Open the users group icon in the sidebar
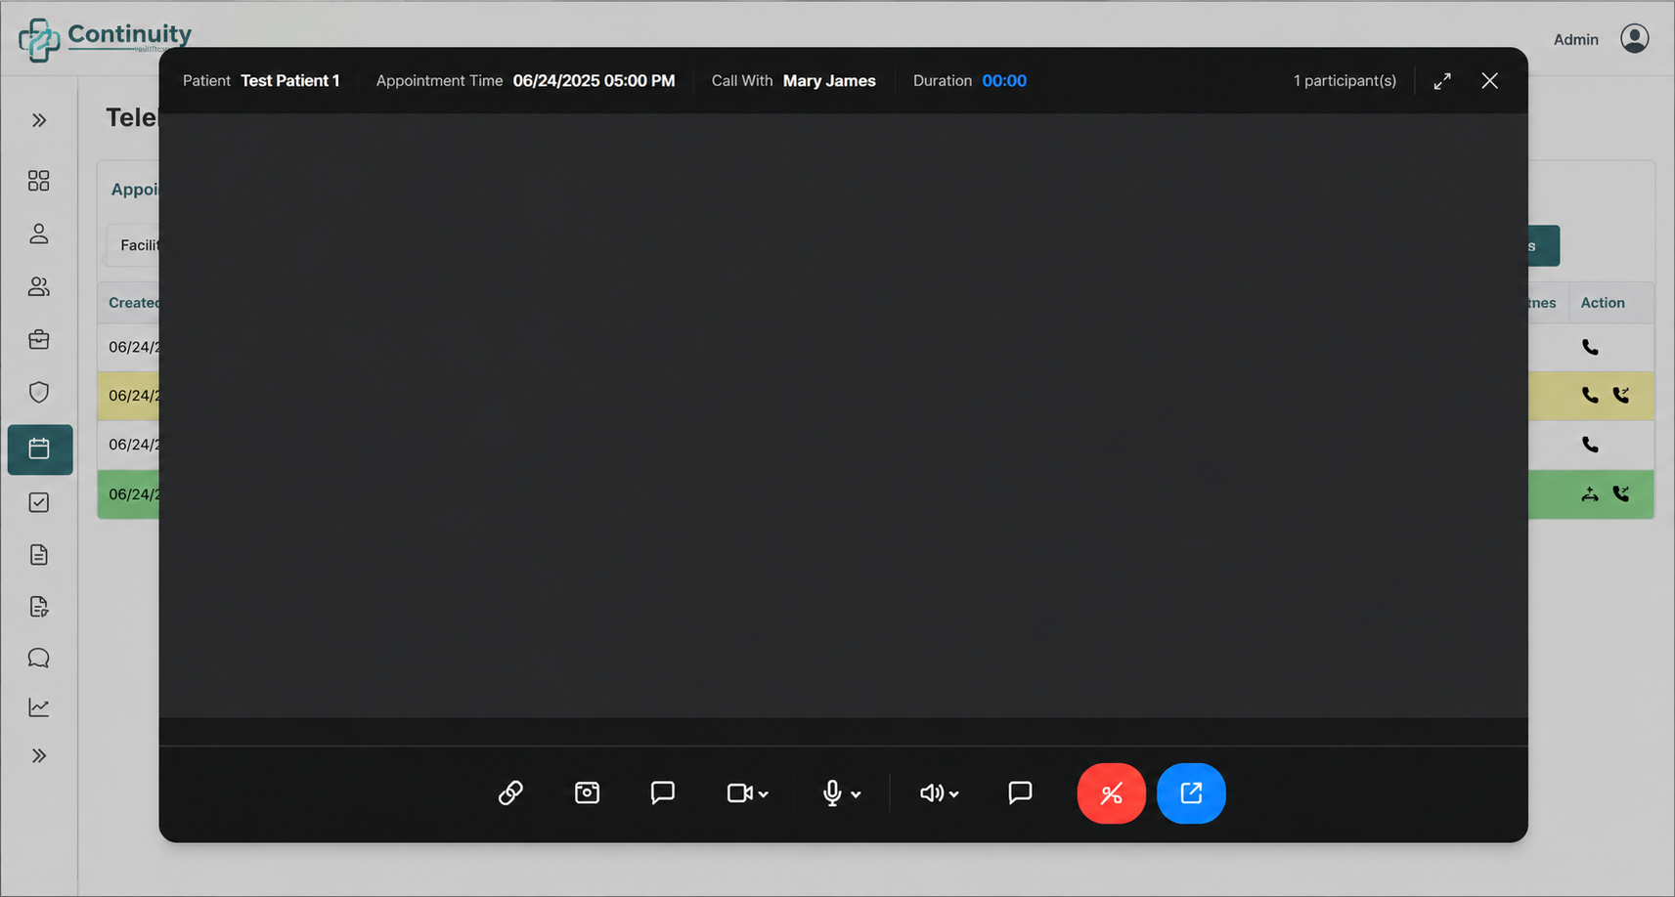 click(39, 286)
